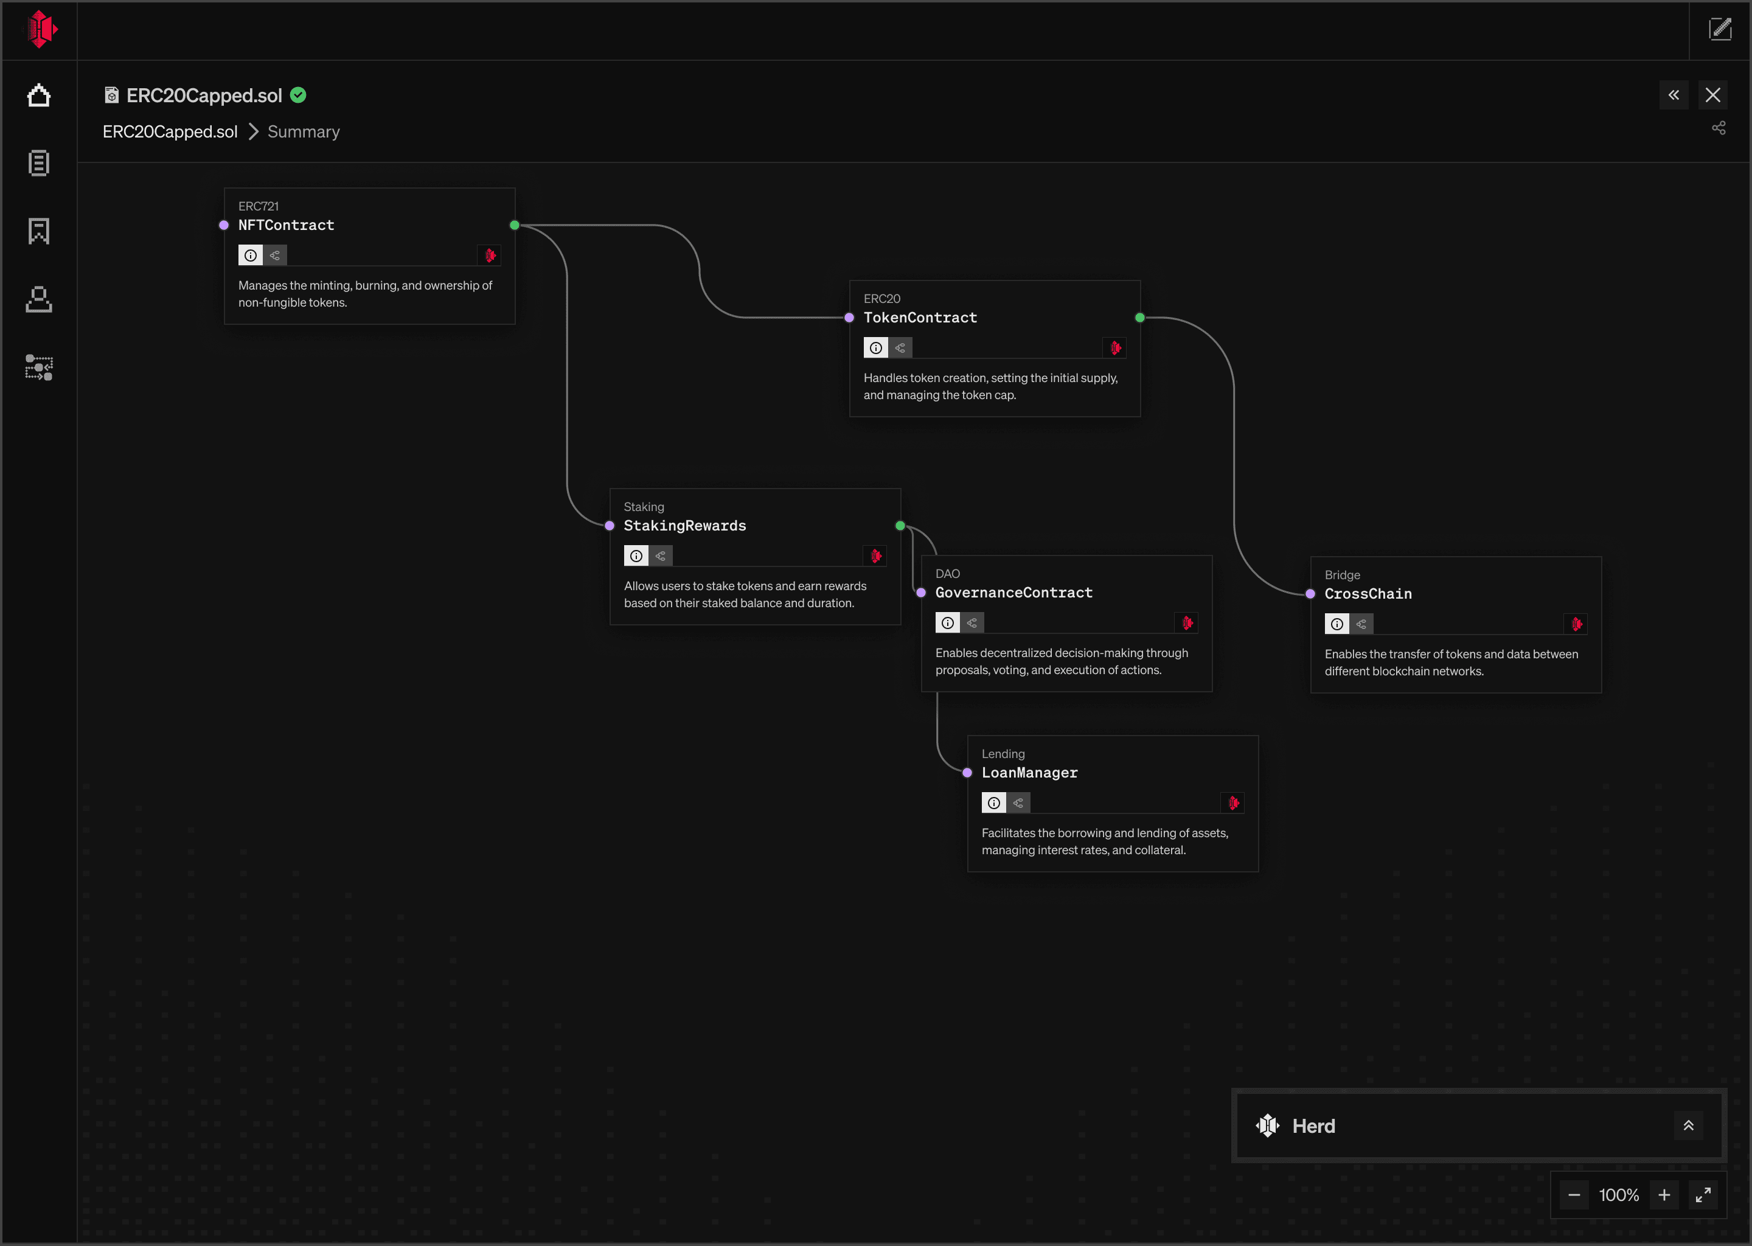Click the user profile sidebar icon
Screen dimensions: 1752x1246
coord(38,299)
